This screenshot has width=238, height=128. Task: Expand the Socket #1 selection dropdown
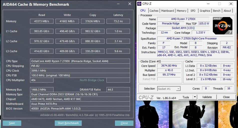178,89
